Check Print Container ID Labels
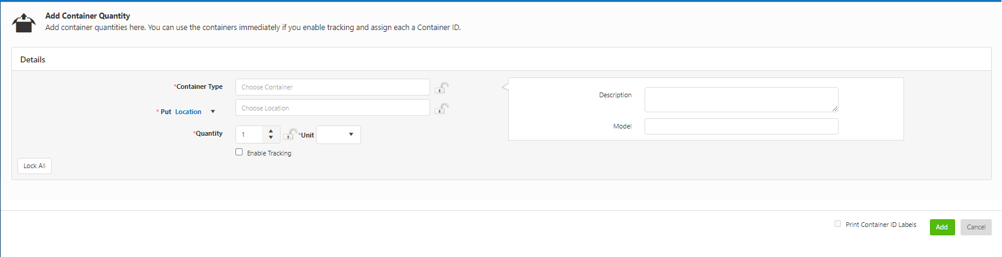The image size is (1002, 257). pyautogui.click(x=837, y=224)
